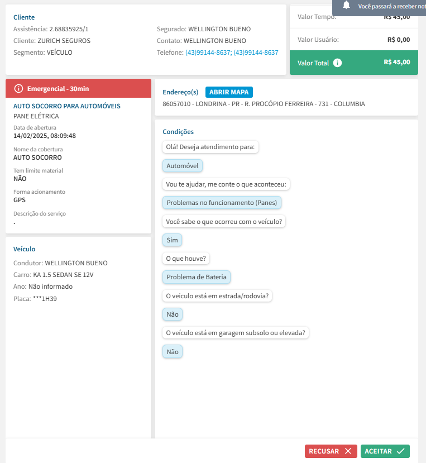Click the Condições section heading
Viewport: 426px width, 463px height.
coord(178,132)
